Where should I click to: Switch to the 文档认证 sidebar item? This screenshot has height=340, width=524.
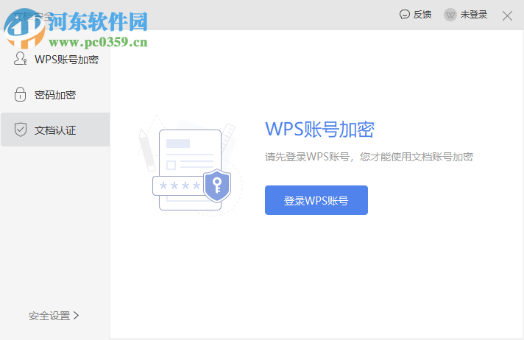tap(55, 130)
